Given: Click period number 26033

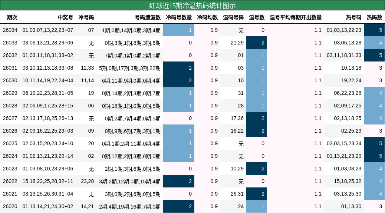Looking at the screenshot, I should pos(10,43).
